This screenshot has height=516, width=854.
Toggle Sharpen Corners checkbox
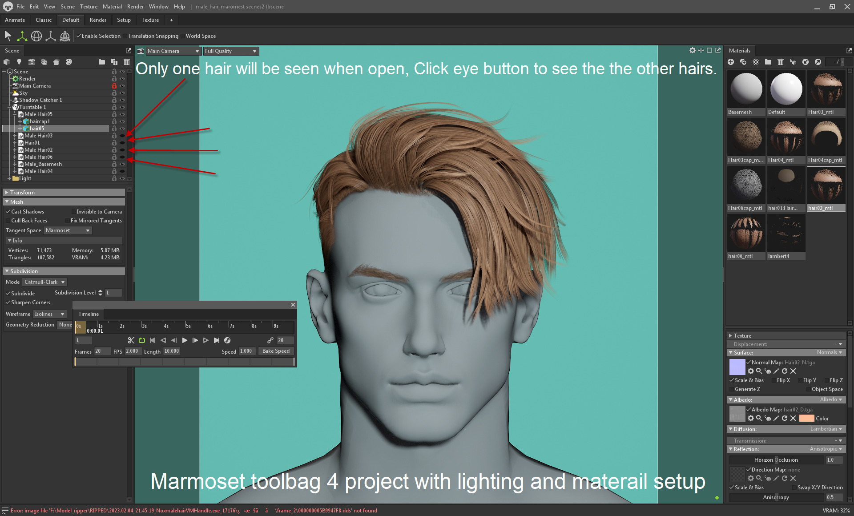(x=8, y=302)
